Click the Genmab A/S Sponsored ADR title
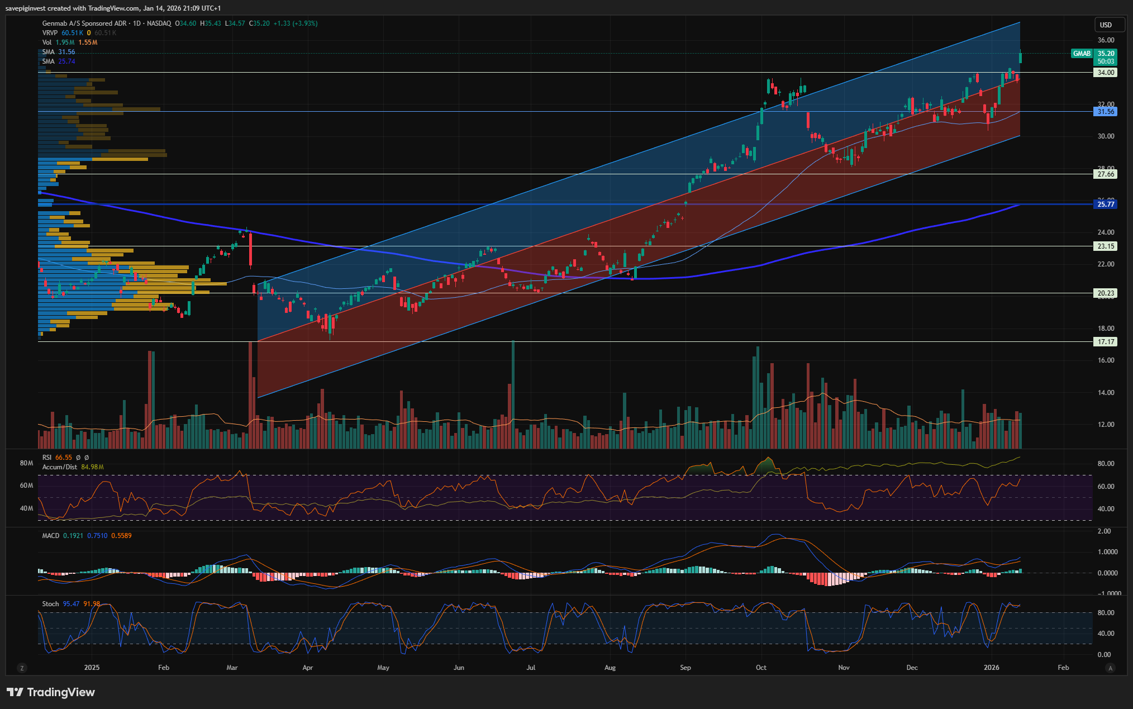 [84, 23]
